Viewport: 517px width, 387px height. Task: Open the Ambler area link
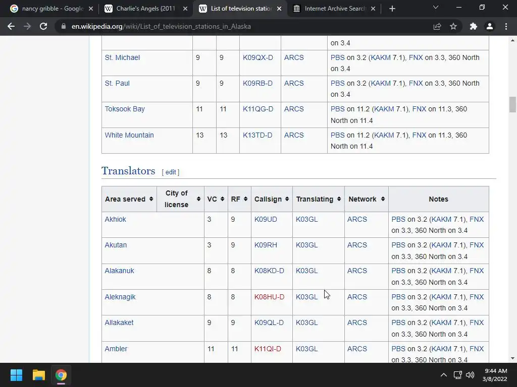click(x=116, y=349)
